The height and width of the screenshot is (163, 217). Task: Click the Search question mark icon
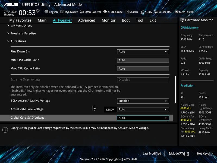pos(127,12)
